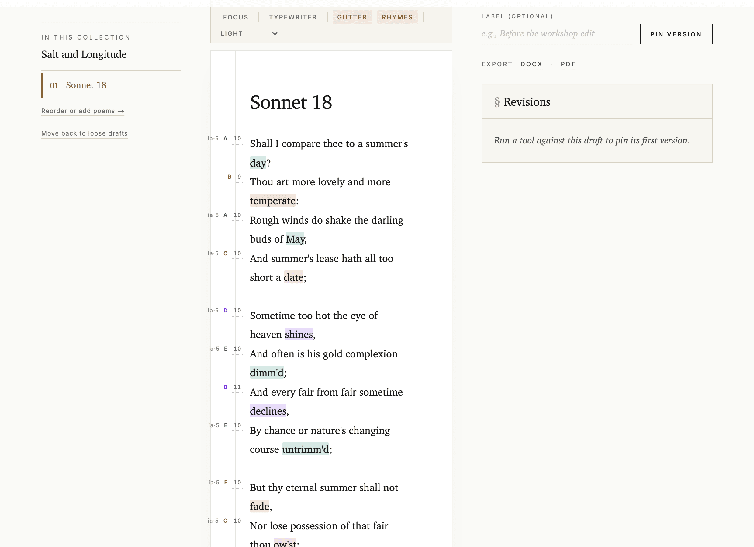Image resolution: width=754 pixels, height=547 pixels.
Task: Select the Sonnet 18 poem title
Action: [x=291, y=102]
